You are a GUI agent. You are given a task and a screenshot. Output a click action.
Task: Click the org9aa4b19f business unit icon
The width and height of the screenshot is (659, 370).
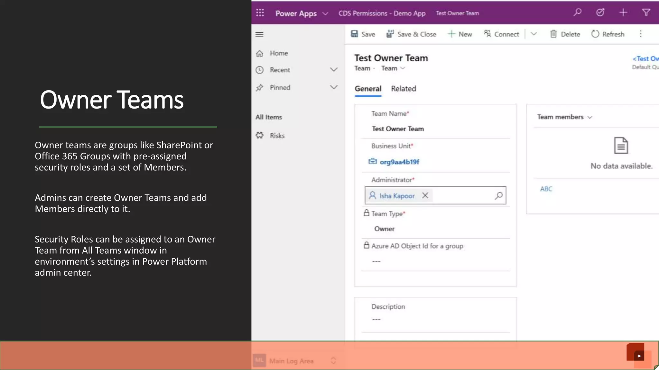point(372,161)
